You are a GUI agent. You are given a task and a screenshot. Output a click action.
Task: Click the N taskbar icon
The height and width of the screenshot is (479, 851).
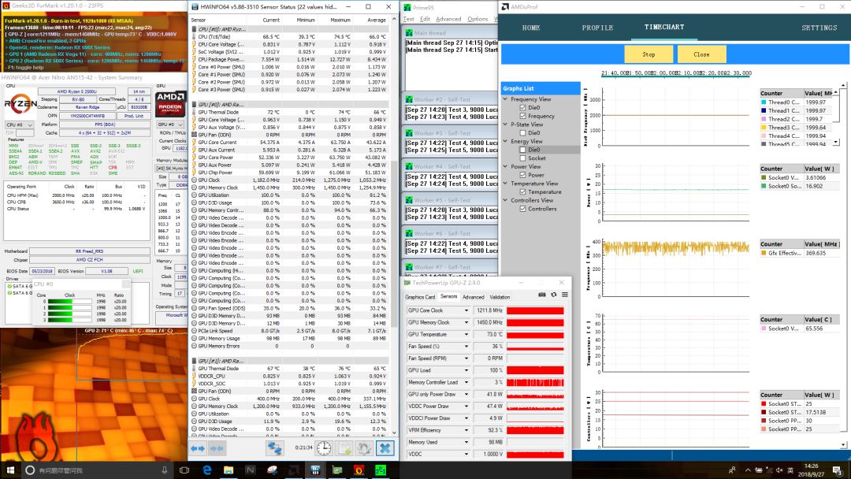pos(251,470)
